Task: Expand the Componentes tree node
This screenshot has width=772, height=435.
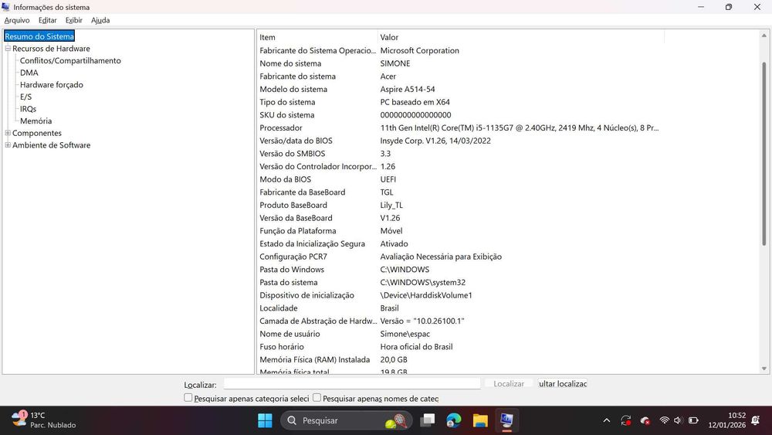Action: 8,133
